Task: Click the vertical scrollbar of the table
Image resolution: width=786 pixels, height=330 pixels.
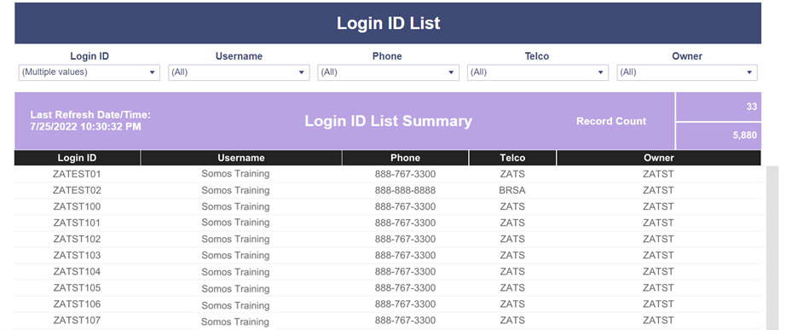Action: pos(772,248)
